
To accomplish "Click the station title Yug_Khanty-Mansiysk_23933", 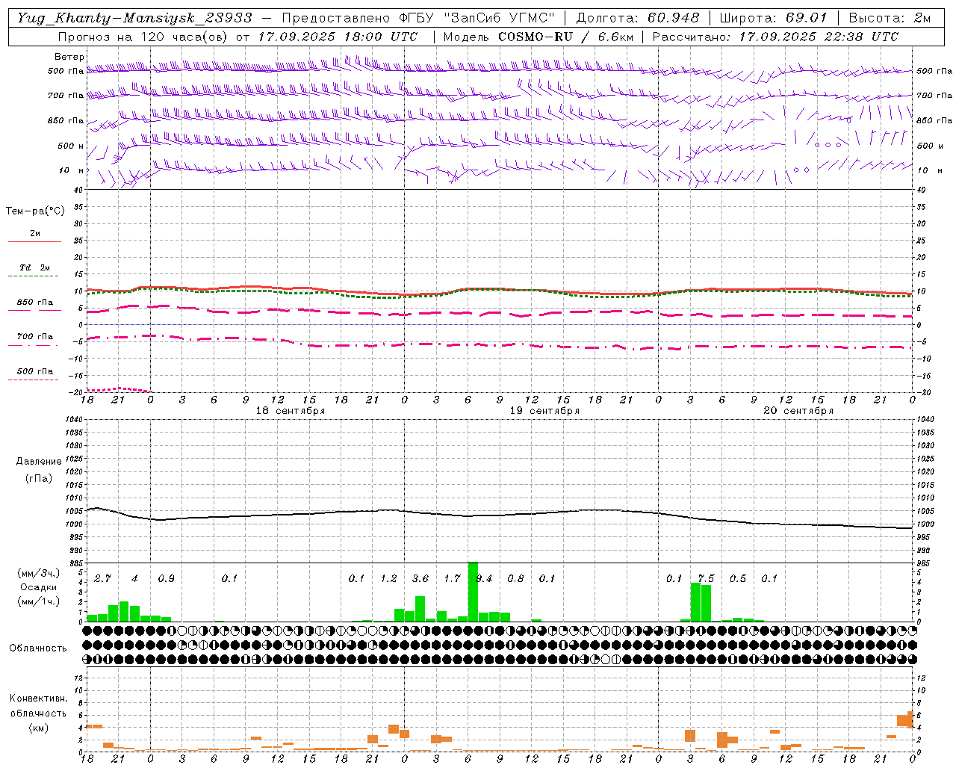I will tap(134, 18).
